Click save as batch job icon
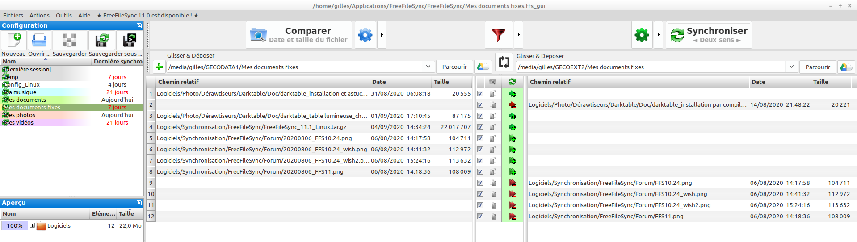857x242 pixels. (130, 40)
